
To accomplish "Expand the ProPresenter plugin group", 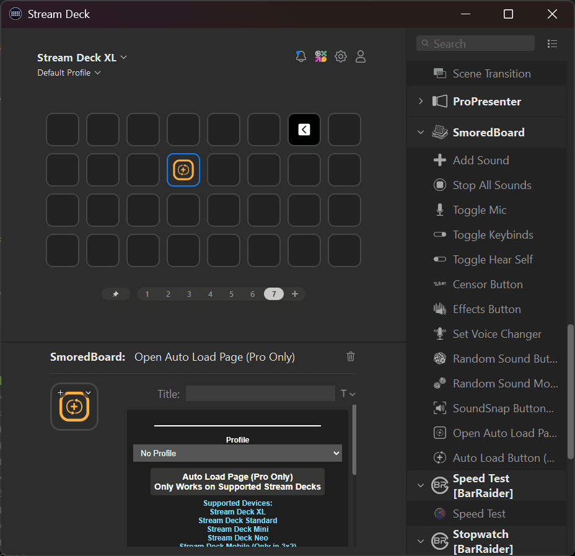I will tap(421, 101).
